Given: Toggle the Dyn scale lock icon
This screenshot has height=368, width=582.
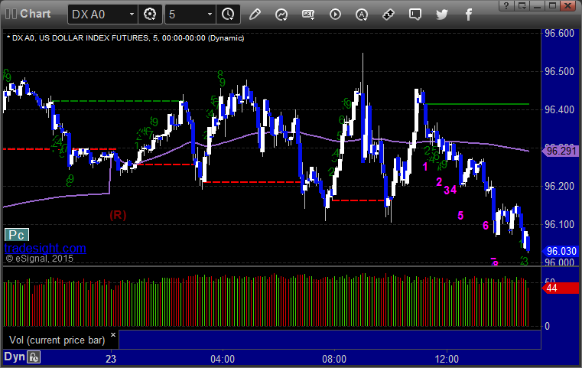Looking at the screenshot, I should coord(34,357).
